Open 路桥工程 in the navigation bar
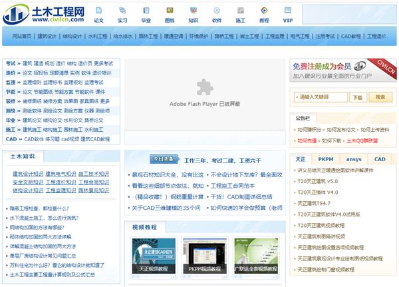399x287 pixels. (x=224, y=36)
